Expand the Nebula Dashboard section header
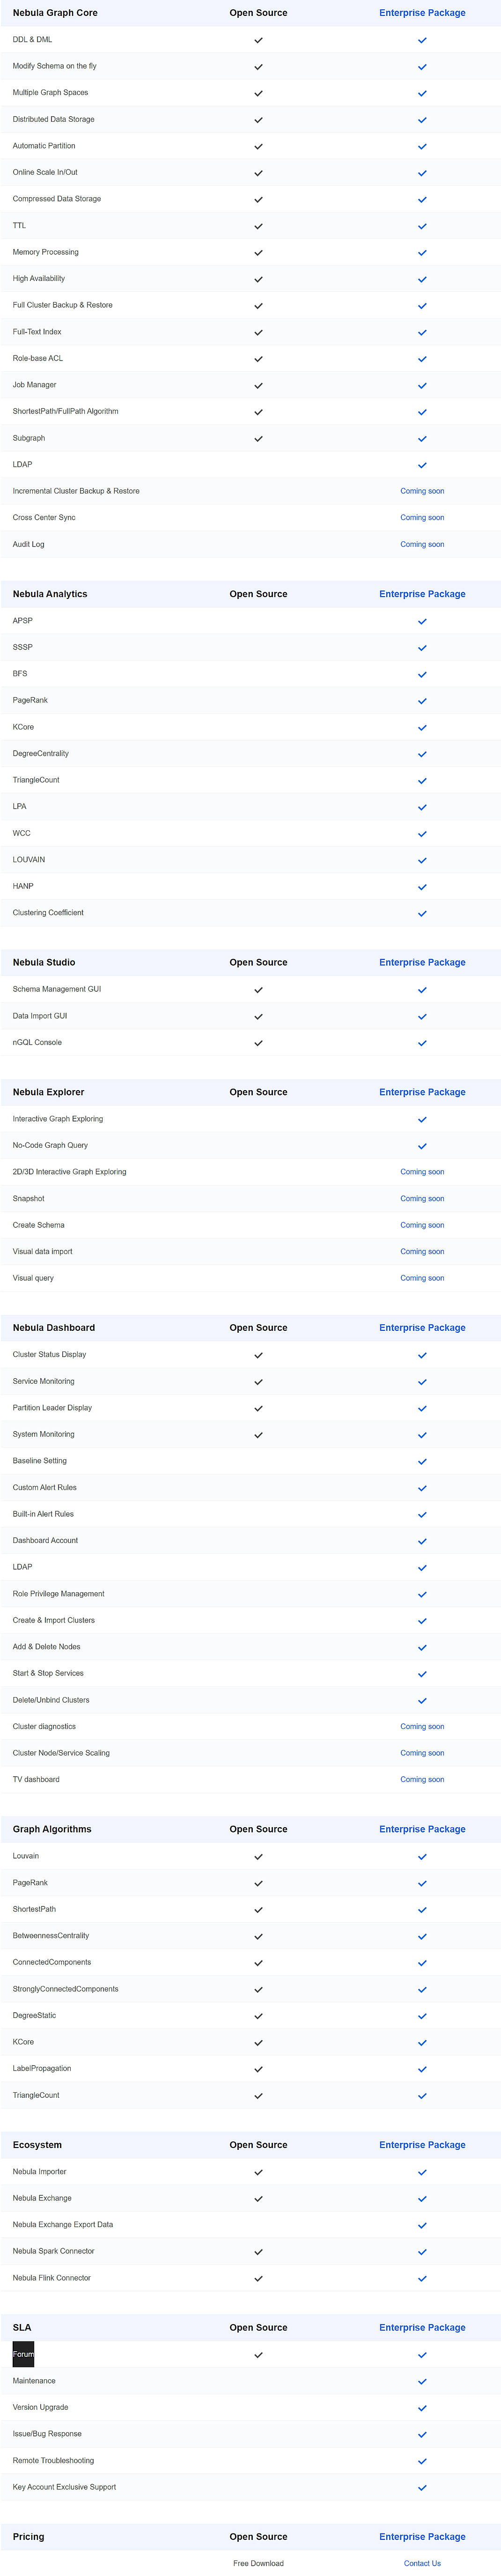The height and width of the screenshot is (2576, 501). click(52, 1328)
